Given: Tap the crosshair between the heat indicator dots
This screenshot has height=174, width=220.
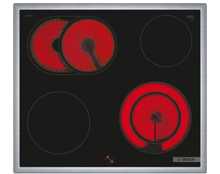Looking at the screenshot, I should pos(110,159).
